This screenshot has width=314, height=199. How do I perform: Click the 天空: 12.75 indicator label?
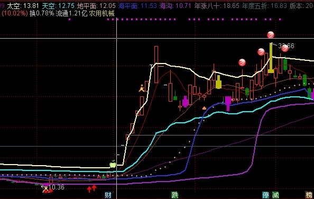tap(58, 6)
